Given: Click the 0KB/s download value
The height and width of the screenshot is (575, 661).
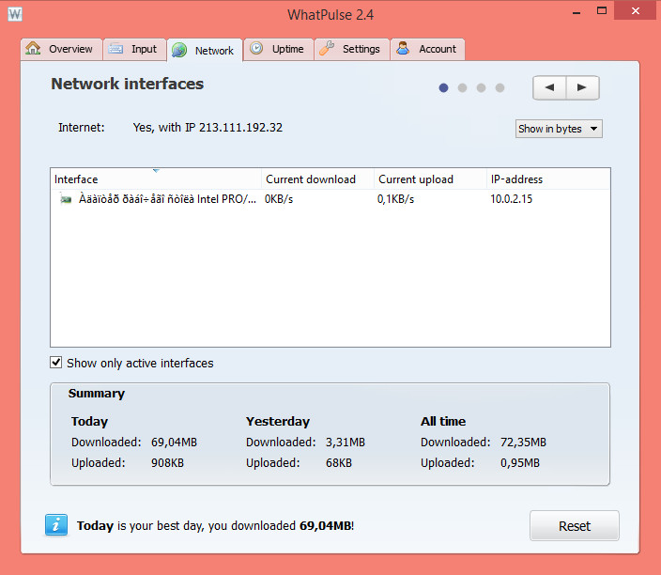Looking at the screenshot, I should point(279,199).
